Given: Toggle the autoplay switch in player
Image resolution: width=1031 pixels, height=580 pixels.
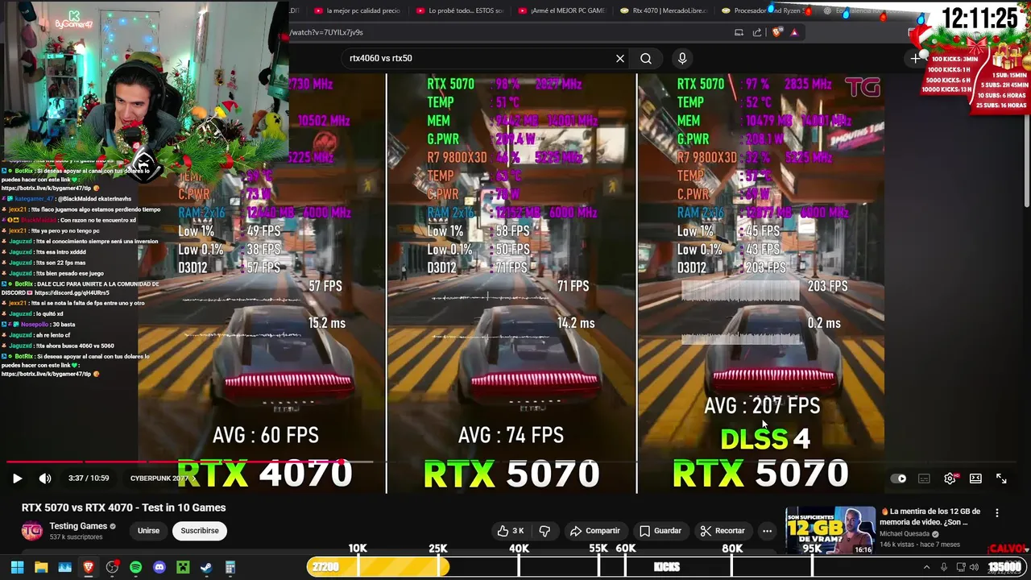Looking at the screenshot, I should click(x=899, y=478).
